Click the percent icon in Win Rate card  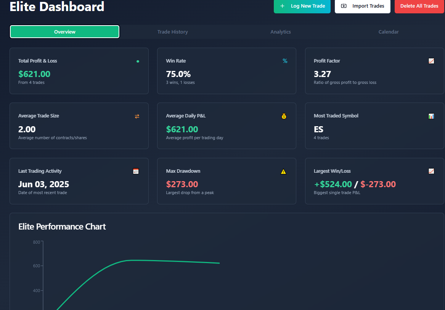tap(285, 61)
